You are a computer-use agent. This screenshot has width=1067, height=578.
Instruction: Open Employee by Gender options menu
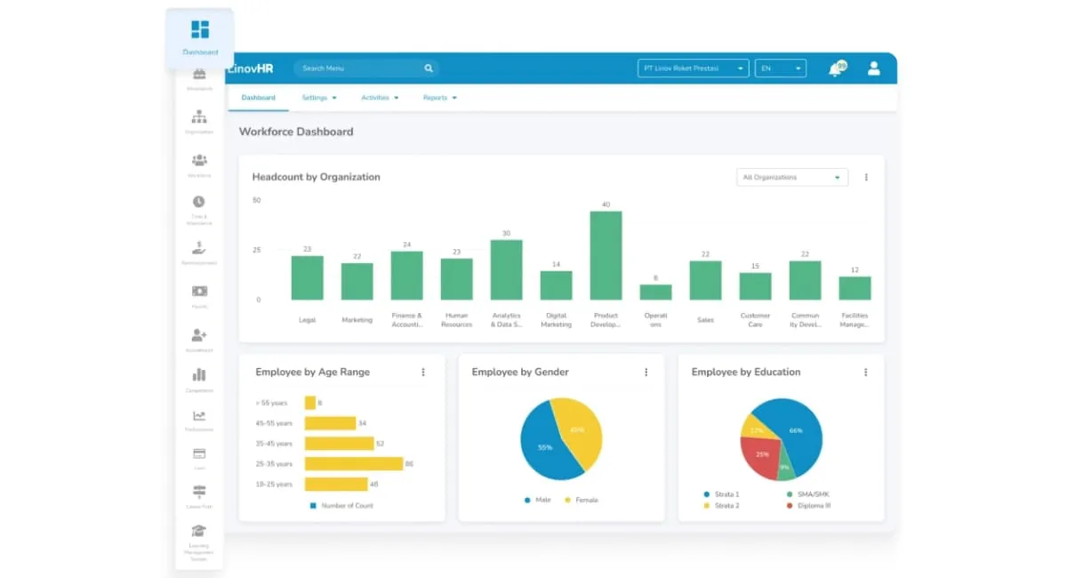[x=646, y=373]
